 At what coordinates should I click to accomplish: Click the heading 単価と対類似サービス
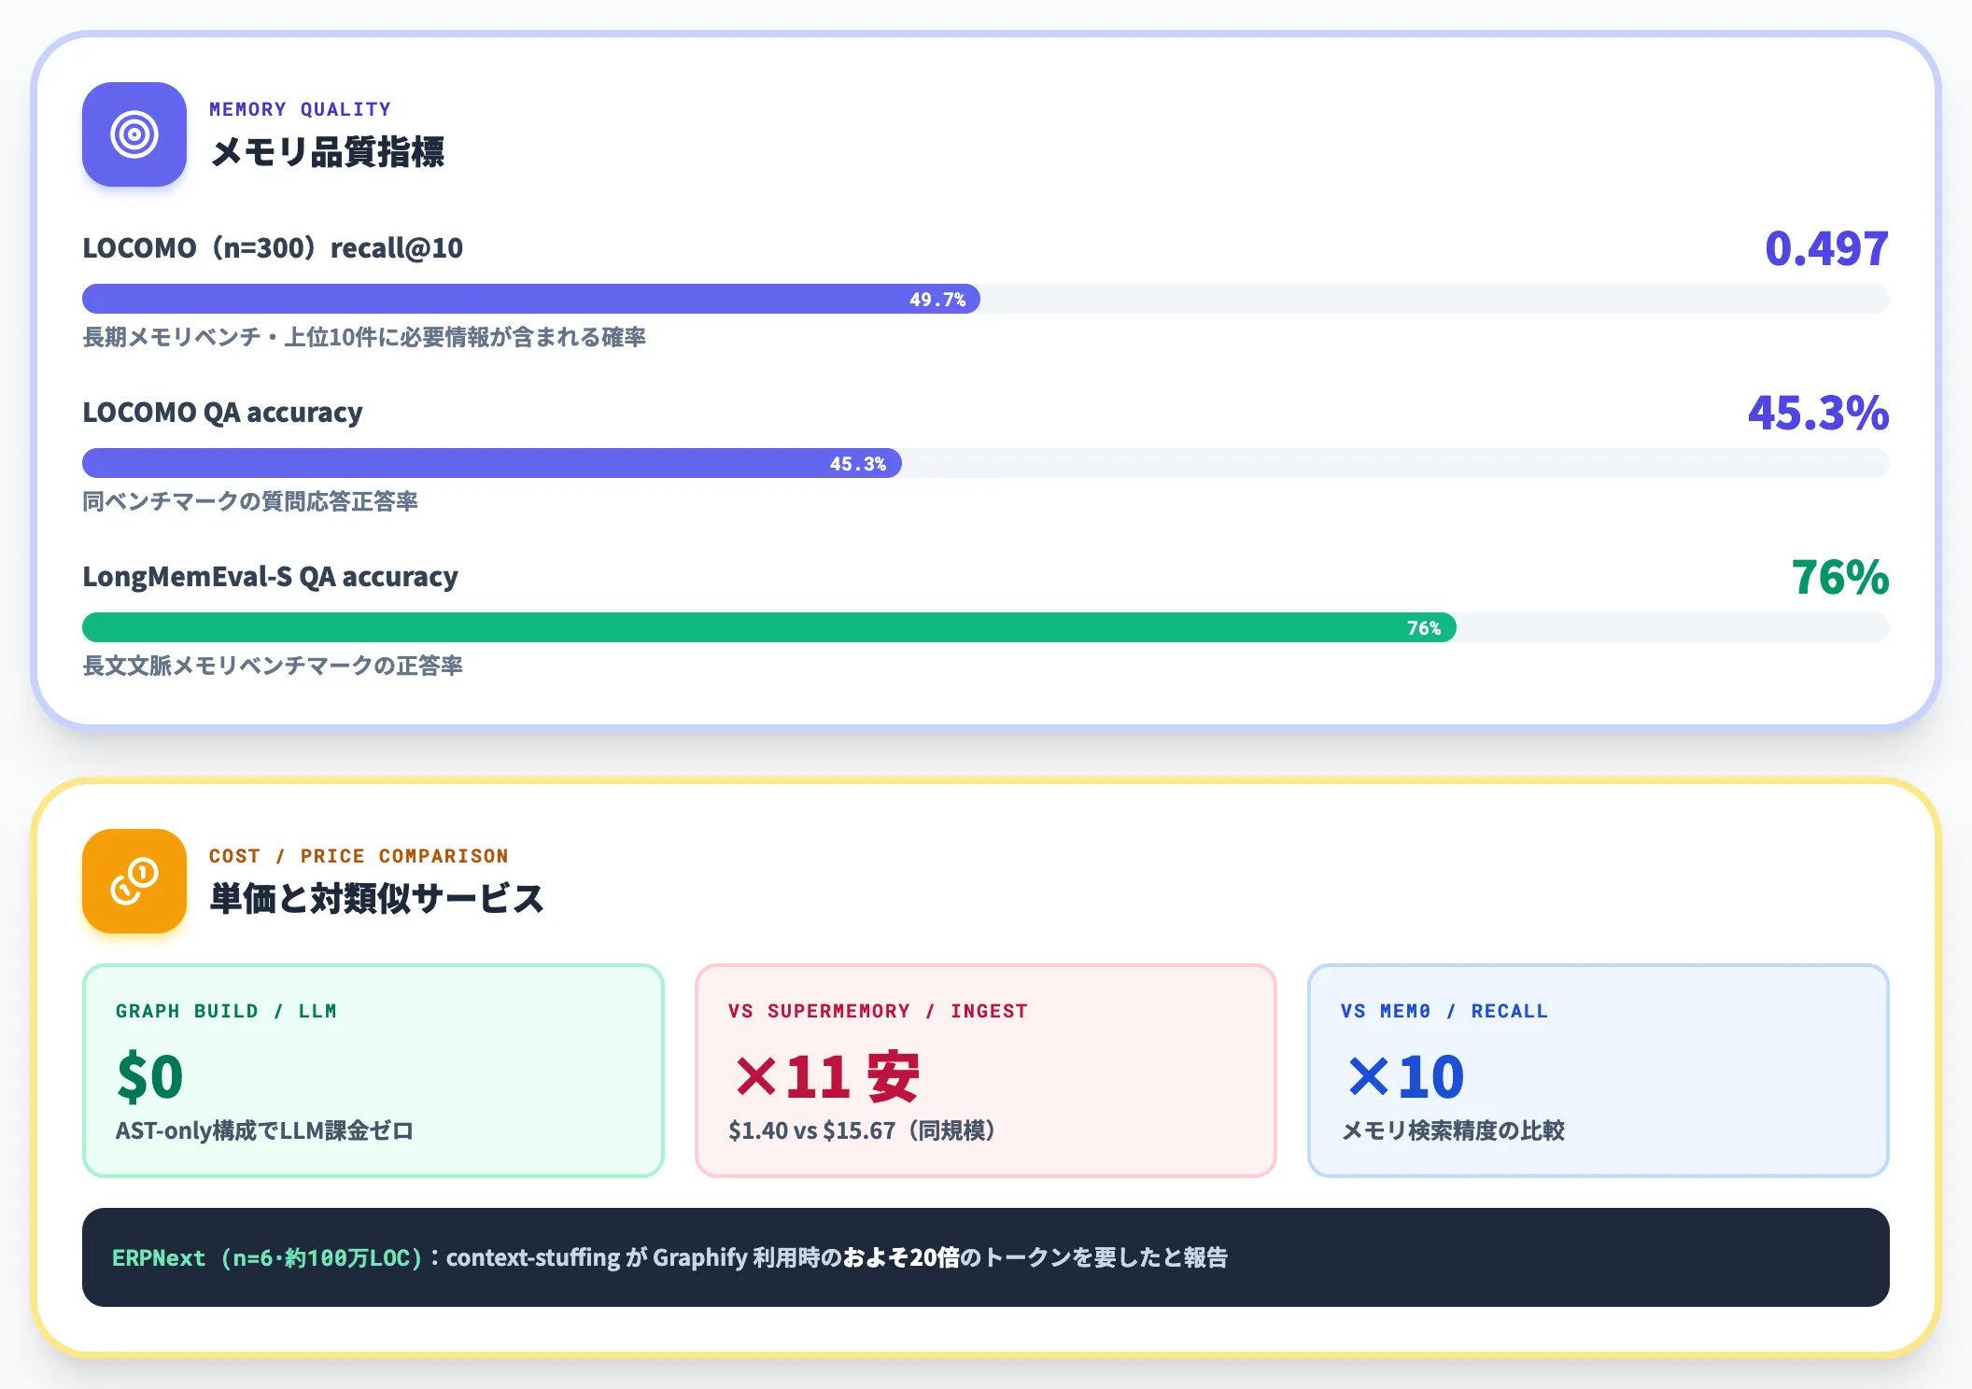[376, 899]
